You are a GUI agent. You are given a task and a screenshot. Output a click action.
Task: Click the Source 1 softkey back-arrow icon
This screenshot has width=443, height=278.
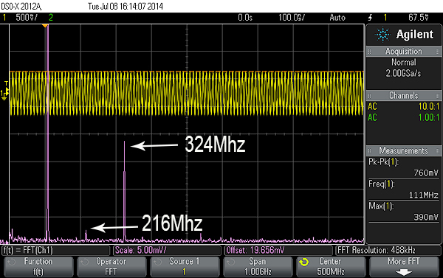click(x=158, y=263)
